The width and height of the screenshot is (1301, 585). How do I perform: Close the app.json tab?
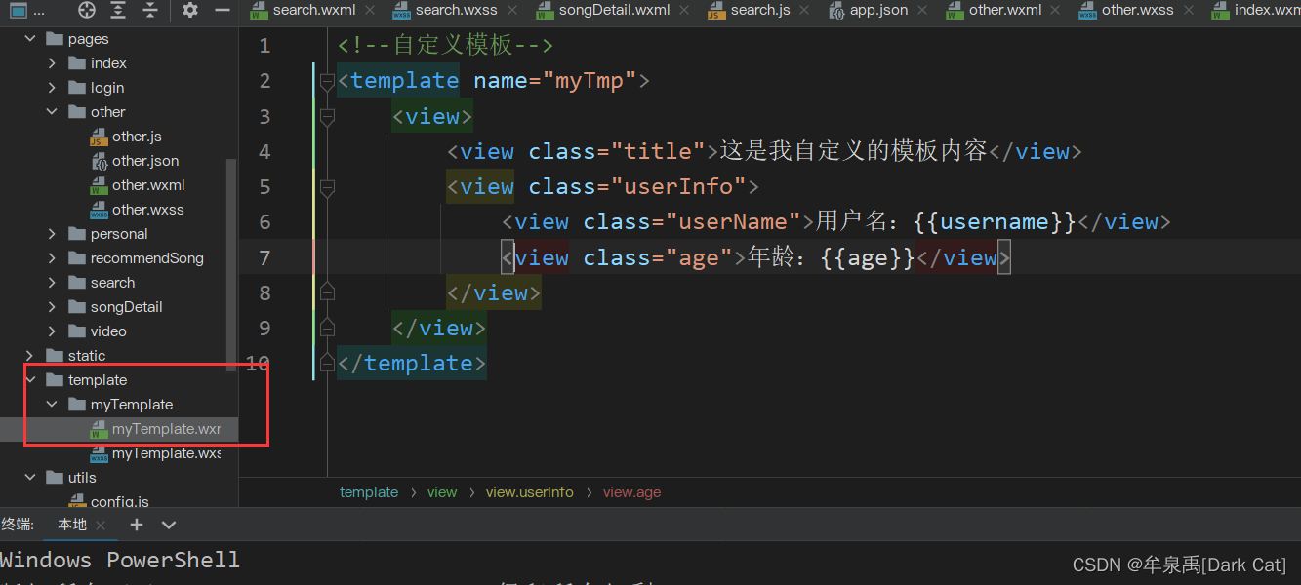point(921,11)
